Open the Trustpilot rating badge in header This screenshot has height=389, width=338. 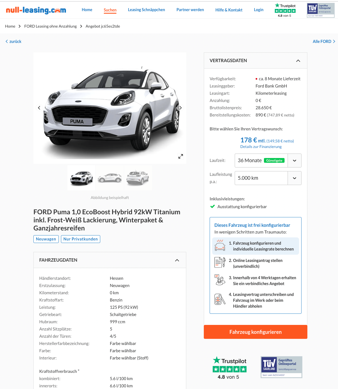(285, 10)
